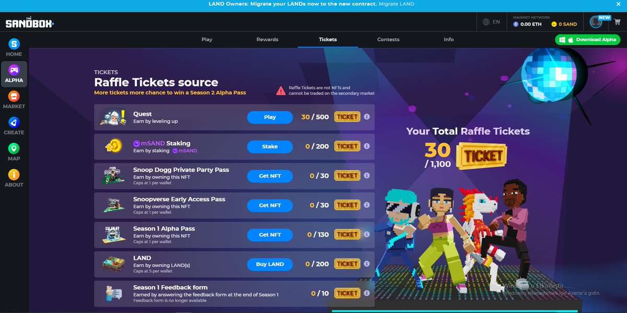Viewport: 627px width, 313px height.
Task: Click Get NFT for Snoop Dogg Party Pass
Action: click(x=270, y=176)
